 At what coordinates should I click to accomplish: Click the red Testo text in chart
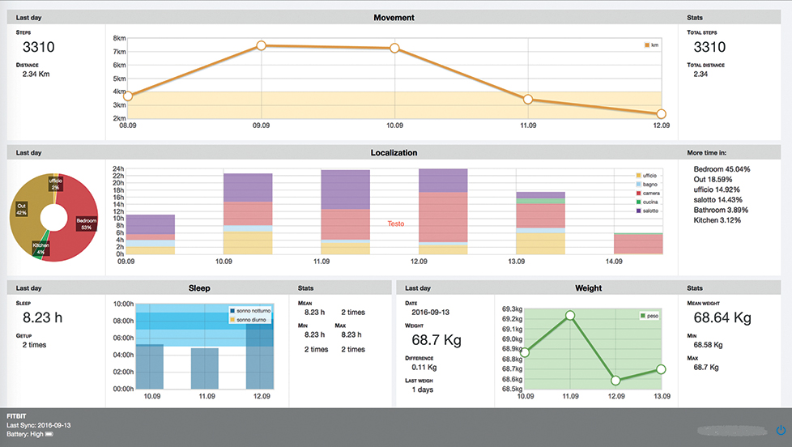[395, 223]
